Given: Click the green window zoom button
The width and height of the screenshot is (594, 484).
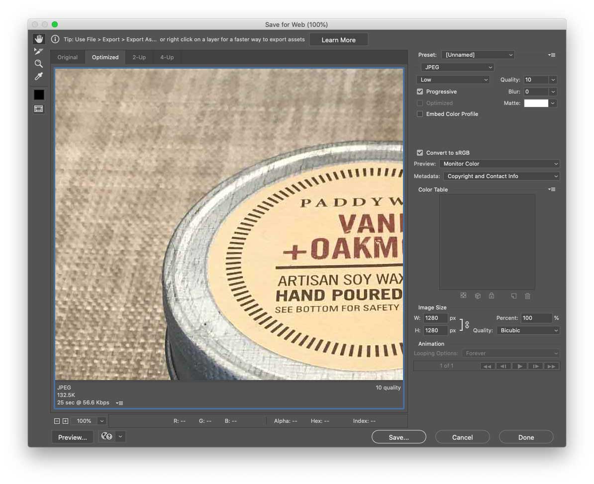Looking at the screenshot, I should 55,24.
